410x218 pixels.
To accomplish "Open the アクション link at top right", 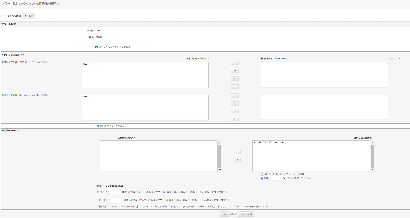I will click(x=394, y=59).
